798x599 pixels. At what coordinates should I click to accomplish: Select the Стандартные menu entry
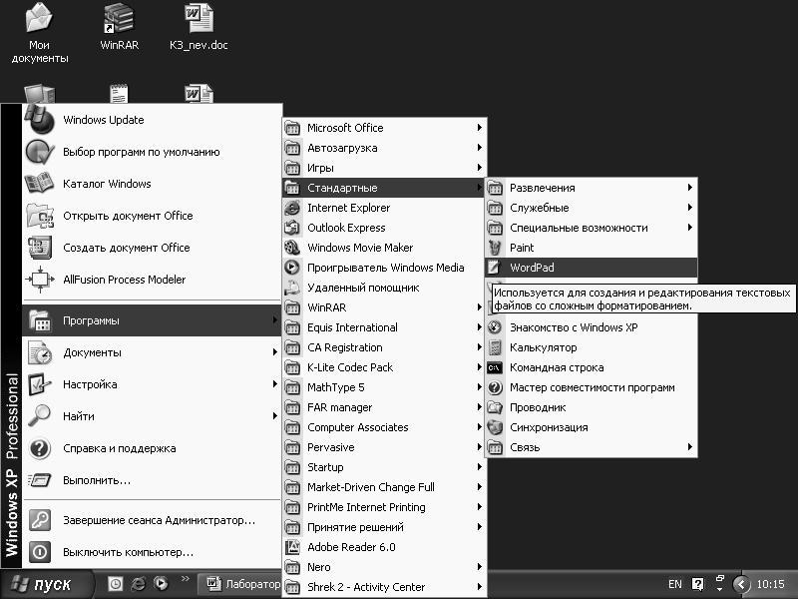(383, 188)
